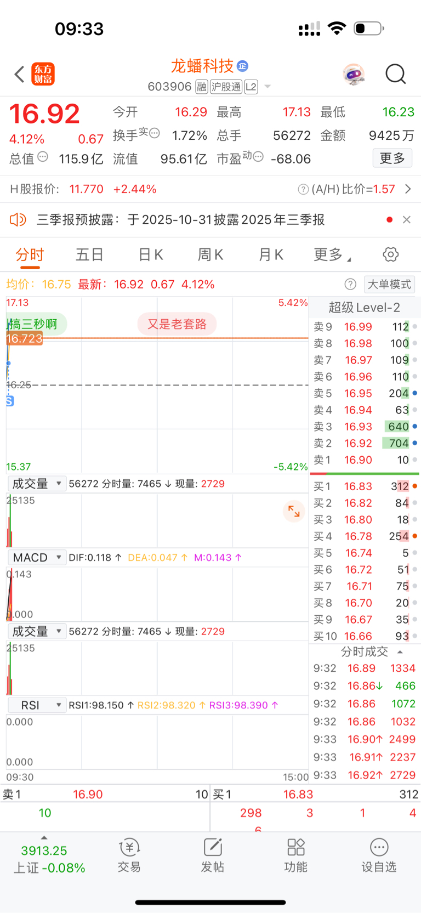
Task: Open the RSI indicator dropdown
Action: tap(37, 705)
